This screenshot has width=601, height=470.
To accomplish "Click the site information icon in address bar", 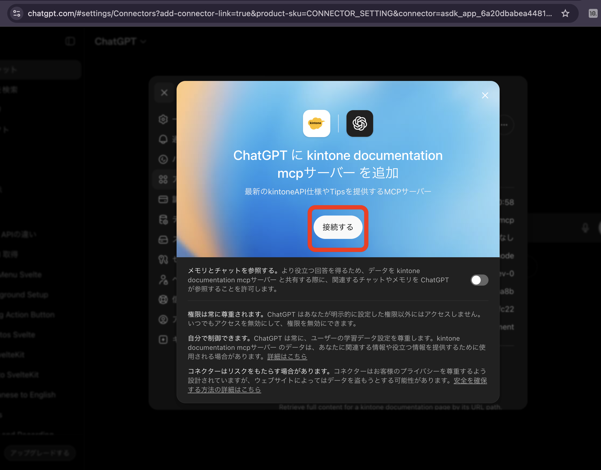I will click(x=17, y=13).
